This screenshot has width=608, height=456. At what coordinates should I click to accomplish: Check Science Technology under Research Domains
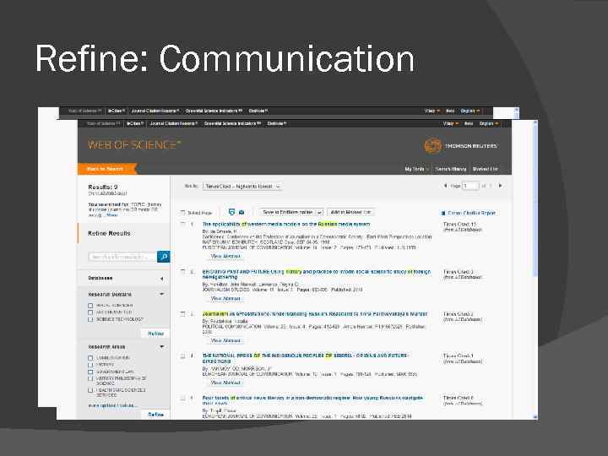point(90,319)
